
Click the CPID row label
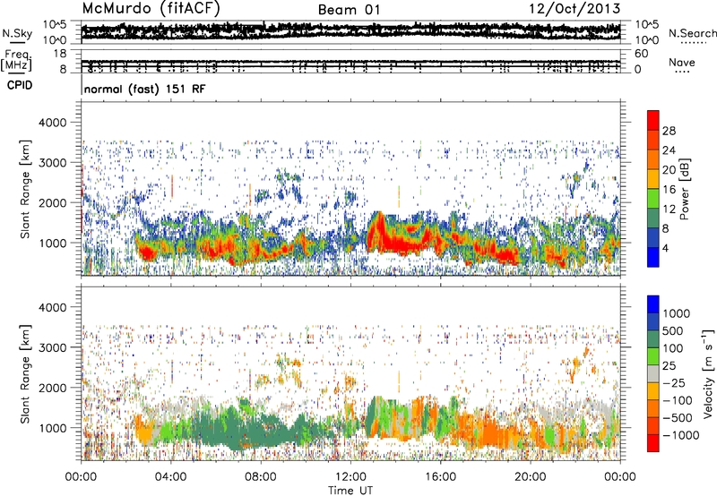pyautogui.click(x=20, y=85)
